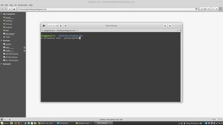Screen dimensions: 223x125
Task: Click inside the terminal command line
Action: pos(61,38)
